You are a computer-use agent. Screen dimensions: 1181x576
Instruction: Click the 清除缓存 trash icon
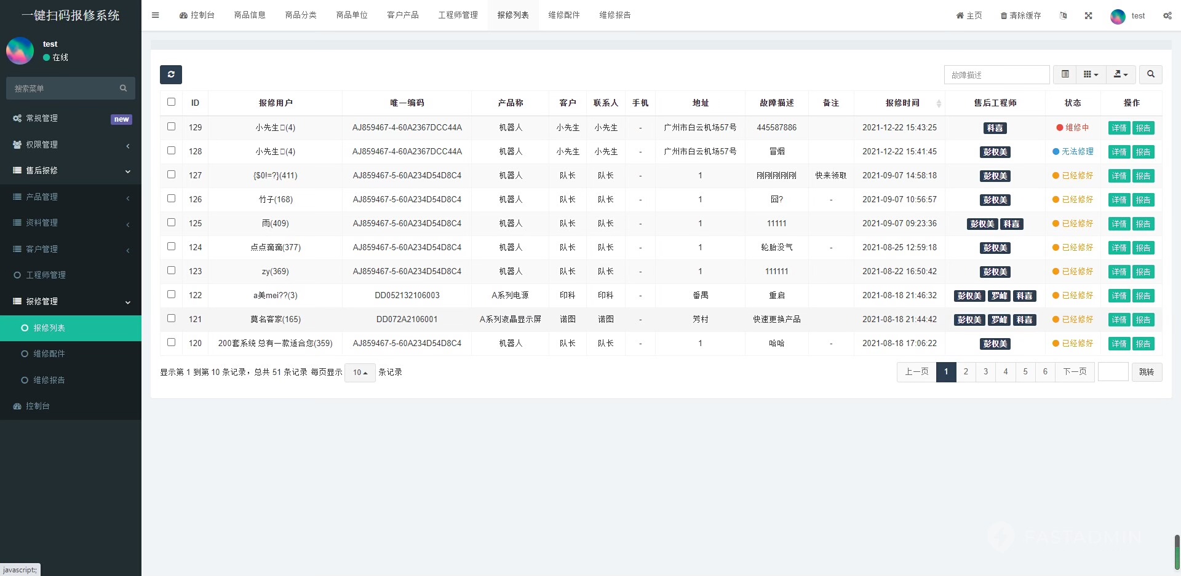pyautogui.click(x=1004, y=15)
